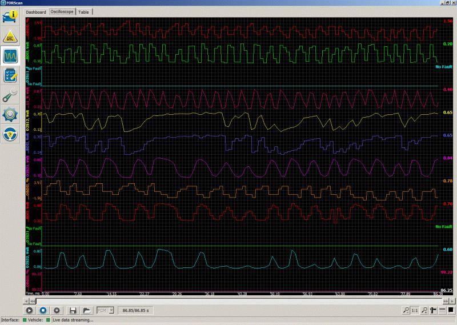Click the save data floppy disk icon
This screenshot has height=325, width=457.
pyautogui.click(x=73, y=310)
